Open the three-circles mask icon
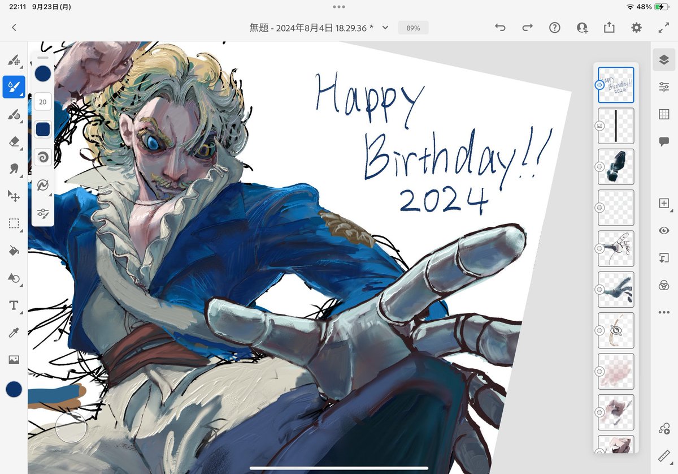Screen dimensions: 678x474 pos(664,285)
